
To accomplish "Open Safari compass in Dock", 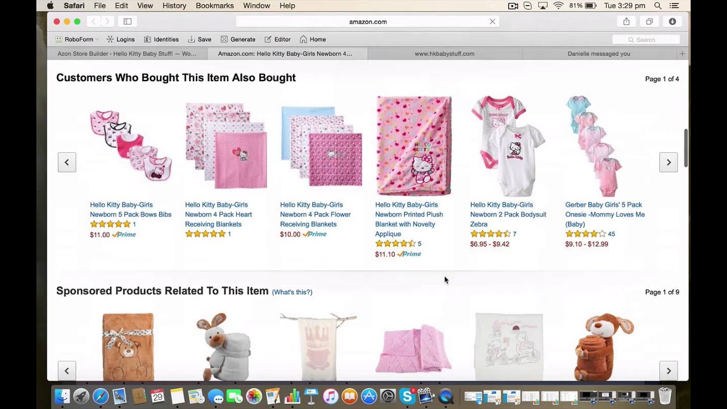I will coord(101,396).
